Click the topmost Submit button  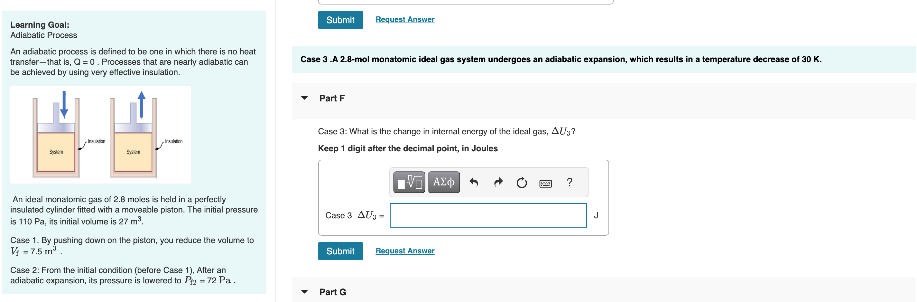(x=340, y=20)
